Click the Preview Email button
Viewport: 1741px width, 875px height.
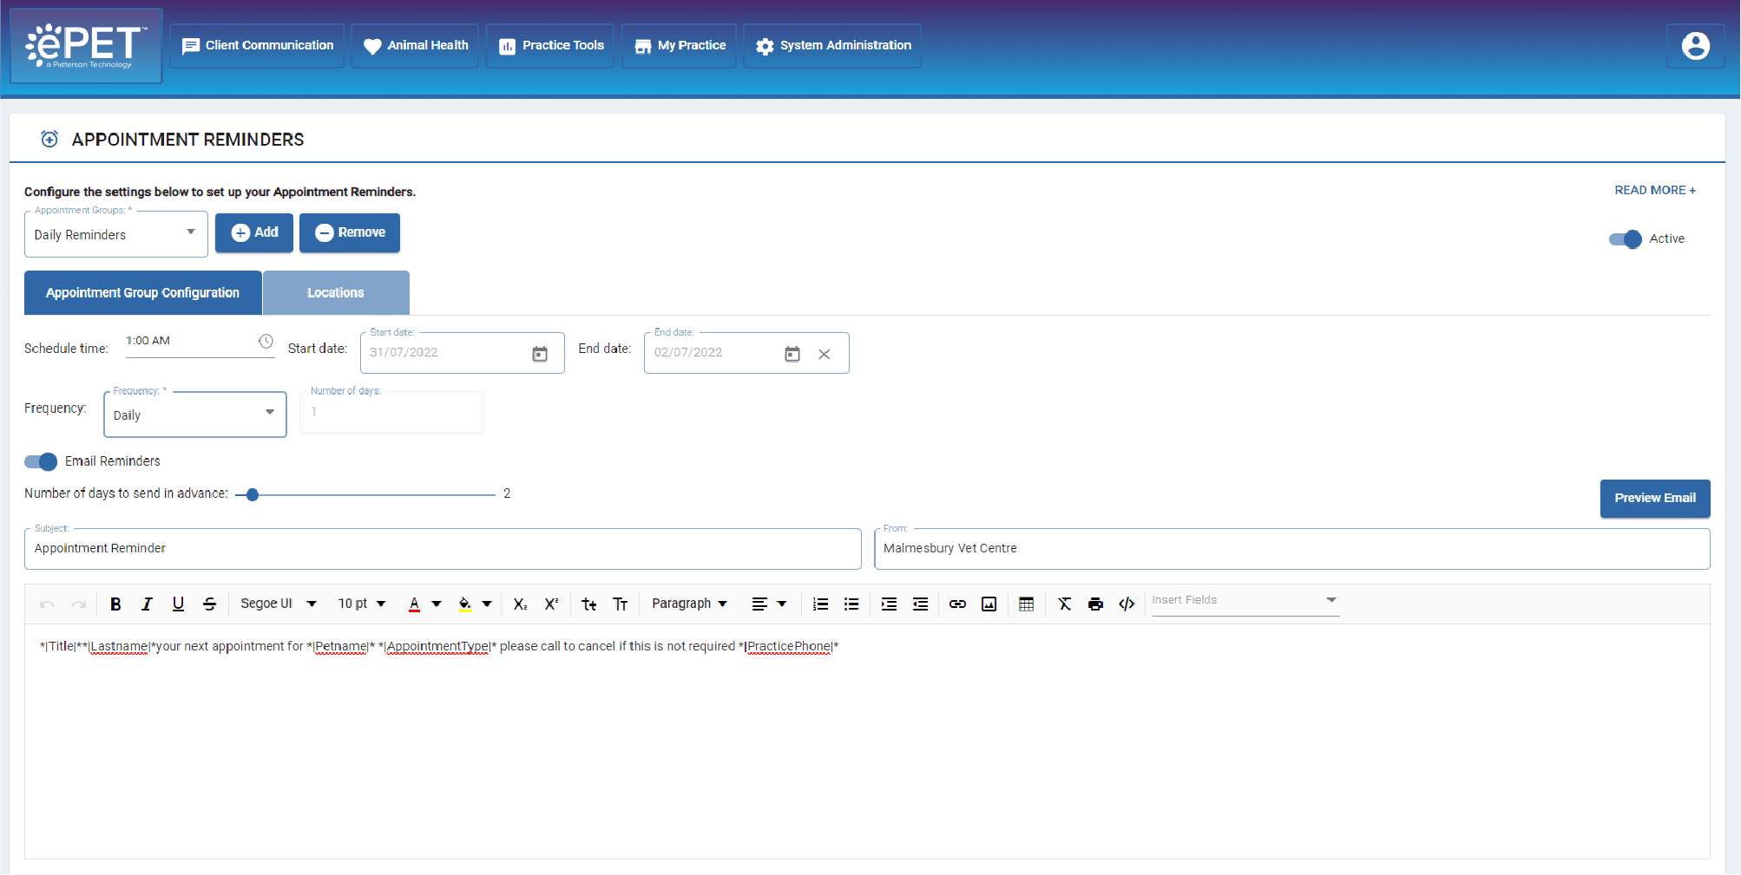tap(1655, 498)
